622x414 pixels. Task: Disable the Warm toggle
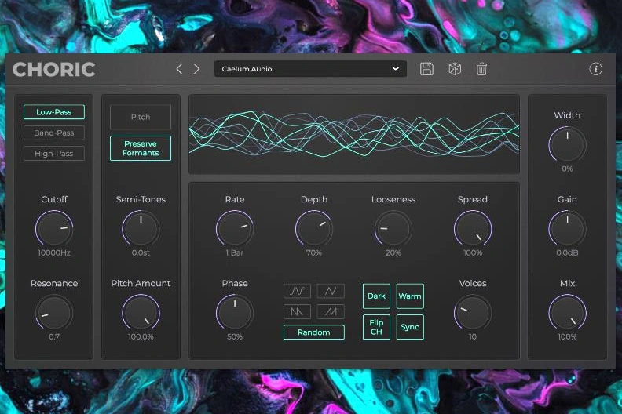(x=410, y=296)
